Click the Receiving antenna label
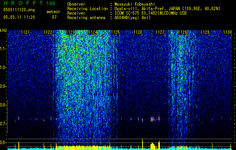 pyautogui.click(x=86, y=18)
